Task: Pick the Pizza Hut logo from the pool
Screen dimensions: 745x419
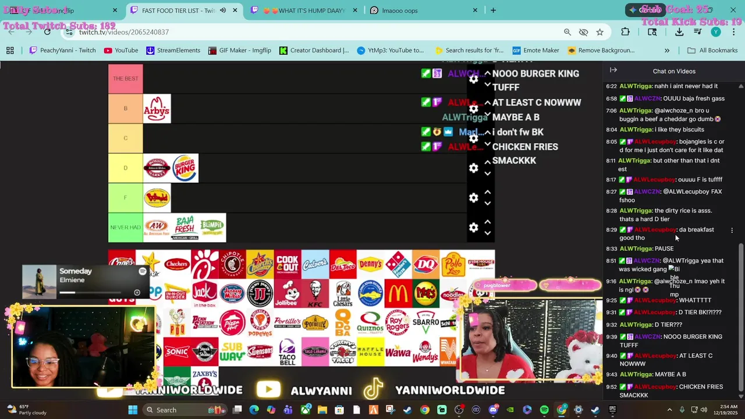Action: pos(232,322)
